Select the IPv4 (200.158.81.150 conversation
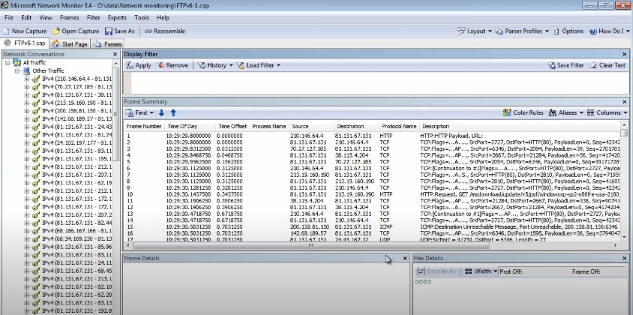This screenshot has height=315, width=633. click(76, 111)
